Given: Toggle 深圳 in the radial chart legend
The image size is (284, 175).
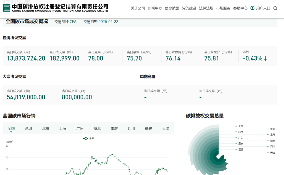Looking at the screenshot, I should click(x=272, y=129).
